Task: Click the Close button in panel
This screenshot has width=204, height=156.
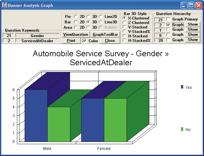Action: tap(110, 41)
